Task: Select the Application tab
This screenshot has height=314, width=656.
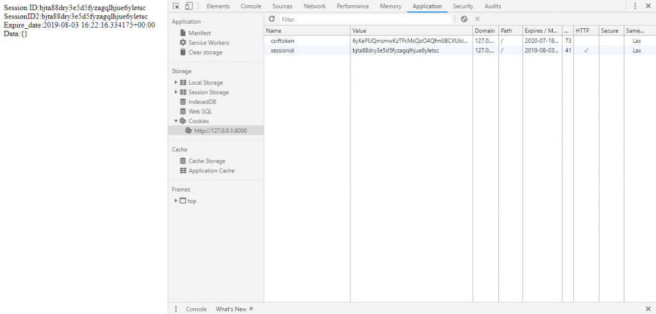Action: (x=427, y=6)
